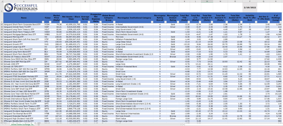Select column A header
Screen dimensions: 283x126
point(24,1)
